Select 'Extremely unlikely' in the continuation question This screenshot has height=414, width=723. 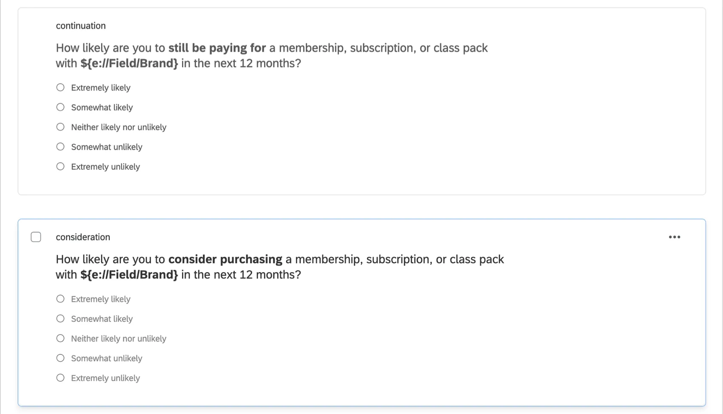click(x=60, y=166)
